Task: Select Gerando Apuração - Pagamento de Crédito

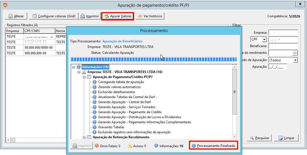Action: [x=130, y=112]
